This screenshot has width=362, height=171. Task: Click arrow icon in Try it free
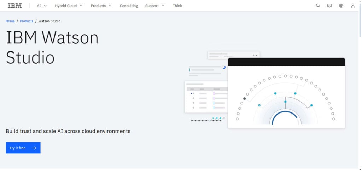[x=34, y=148]
